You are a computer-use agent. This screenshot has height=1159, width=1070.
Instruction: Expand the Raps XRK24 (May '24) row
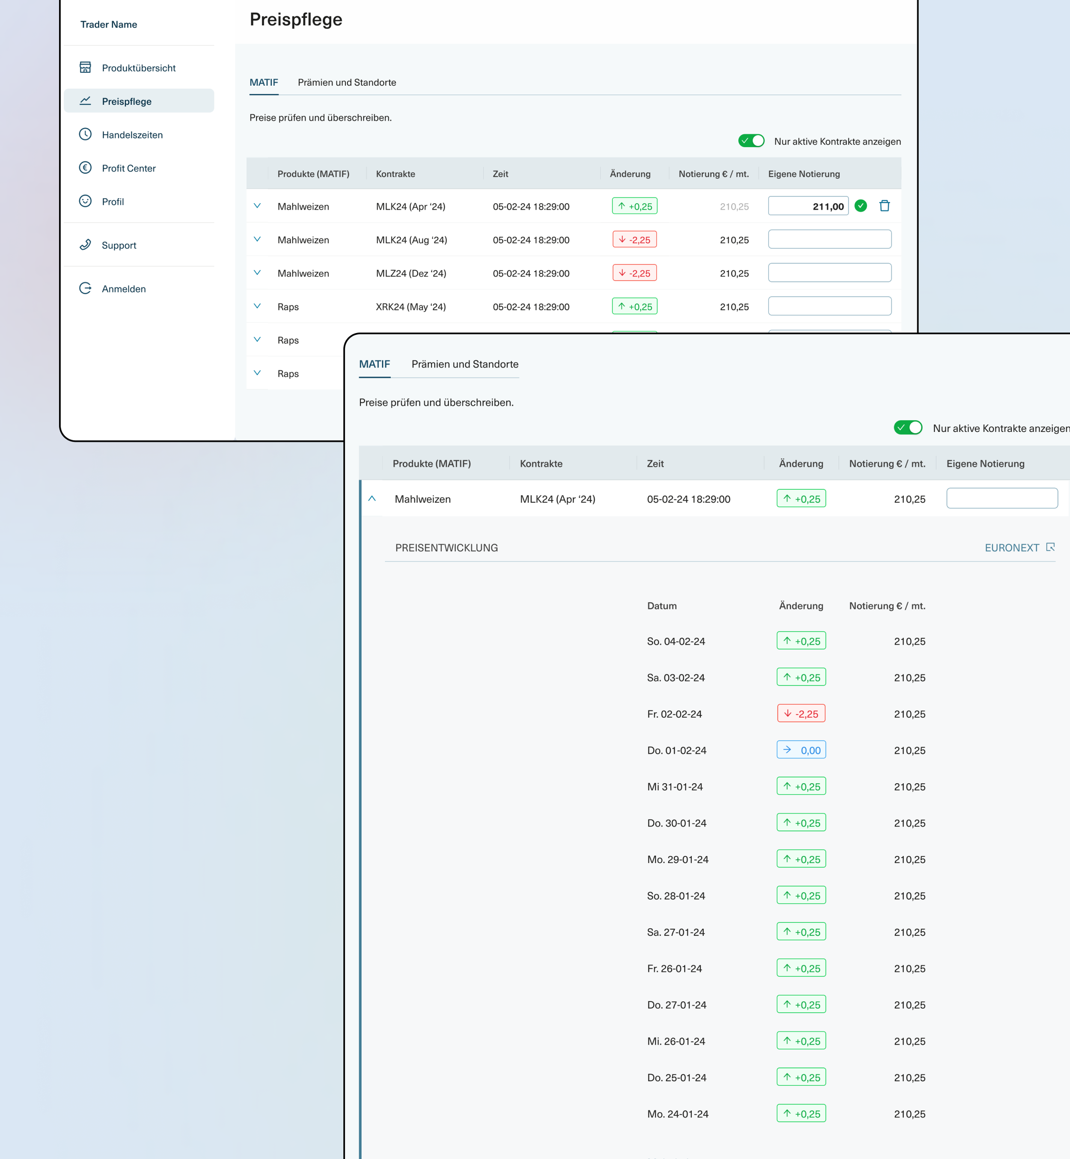257,306
